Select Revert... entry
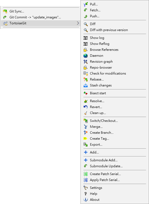The width and height of the screenshot is (149, 204). [x=115, y=107]
